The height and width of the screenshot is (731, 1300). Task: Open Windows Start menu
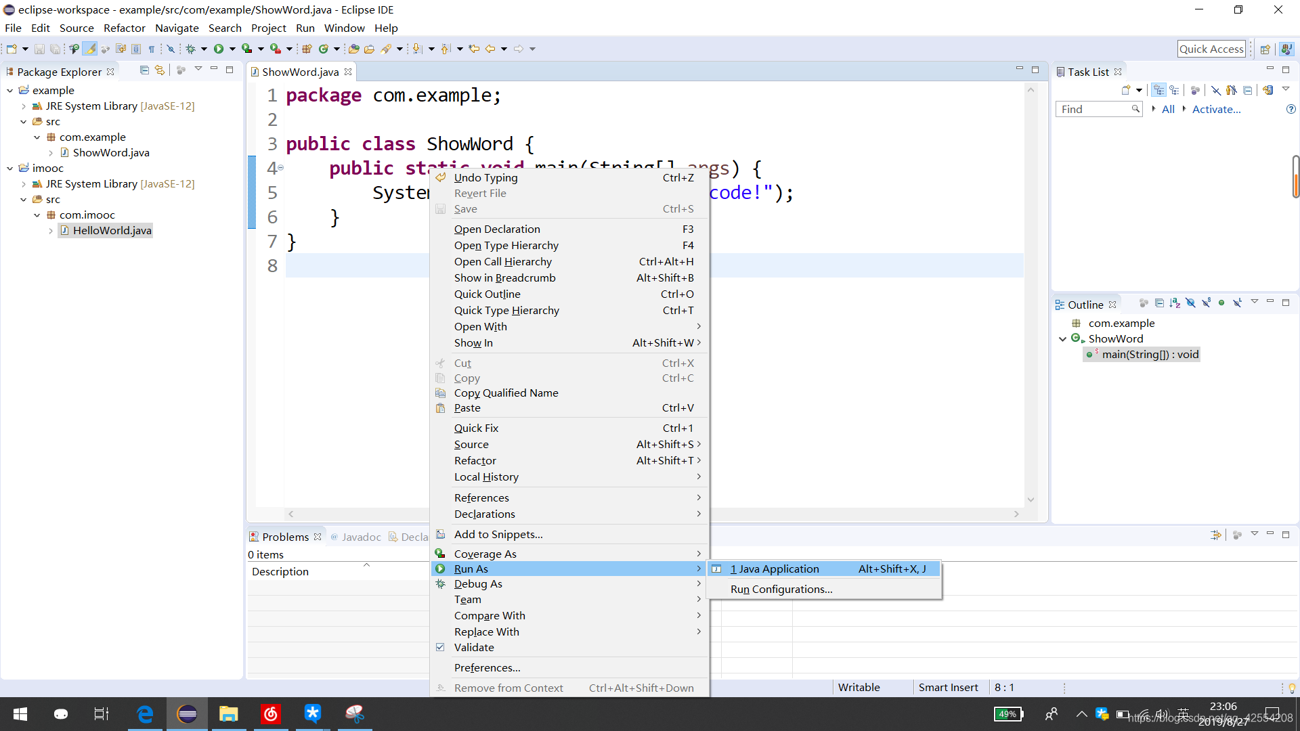20,713
